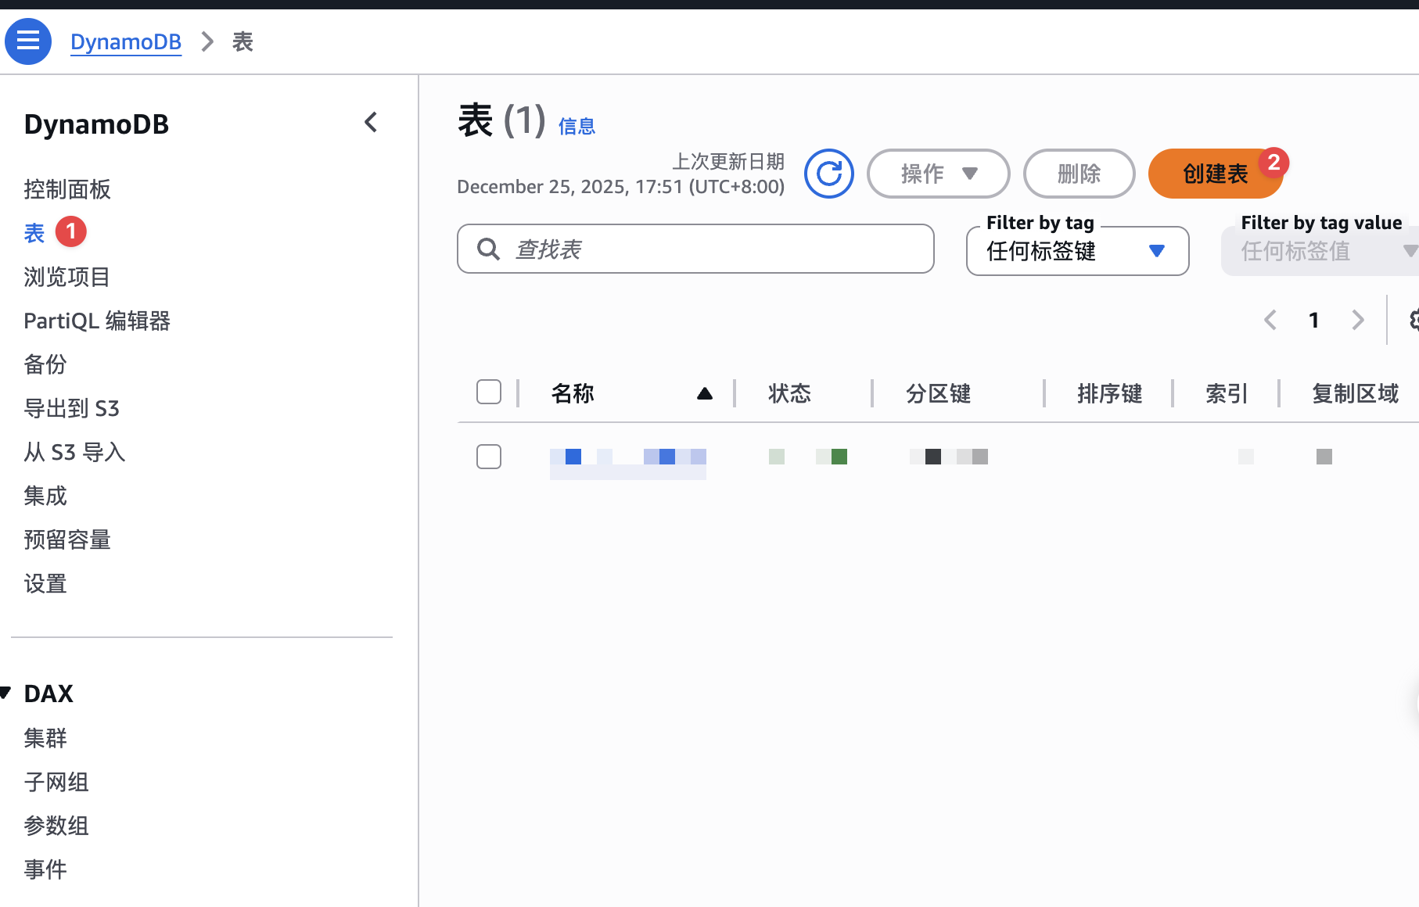Open the hamburger navigation menu
Viewport: 1419px width, 907px height.
pos(27,41)
